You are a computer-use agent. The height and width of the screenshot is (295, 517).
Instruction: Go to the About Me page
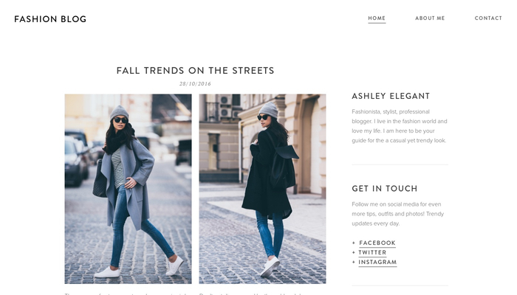430,18
